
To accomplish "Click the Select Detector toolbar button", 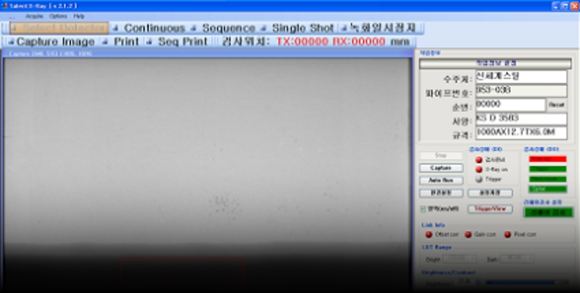I will click(59, 29).
